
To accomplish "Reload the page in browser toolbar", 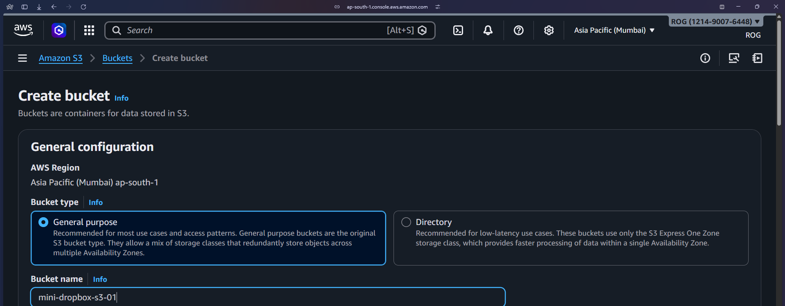I will pos(83,7).
